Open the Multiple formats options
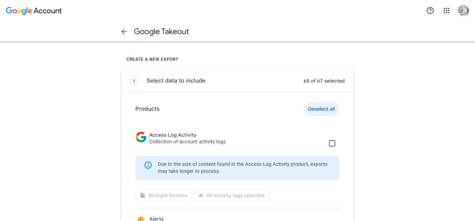 (164, 195)
